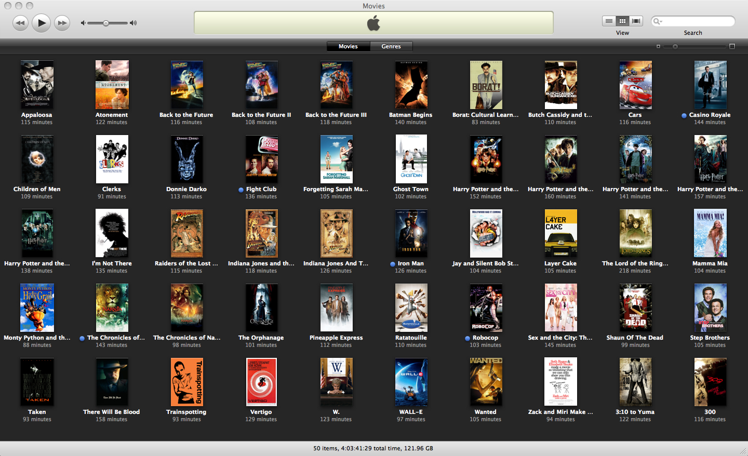The height and width of the screenshot is (456, 748).
Task: Select the Appaloosa movie poster
Action: pyautogui.click(x=37, y=85)
